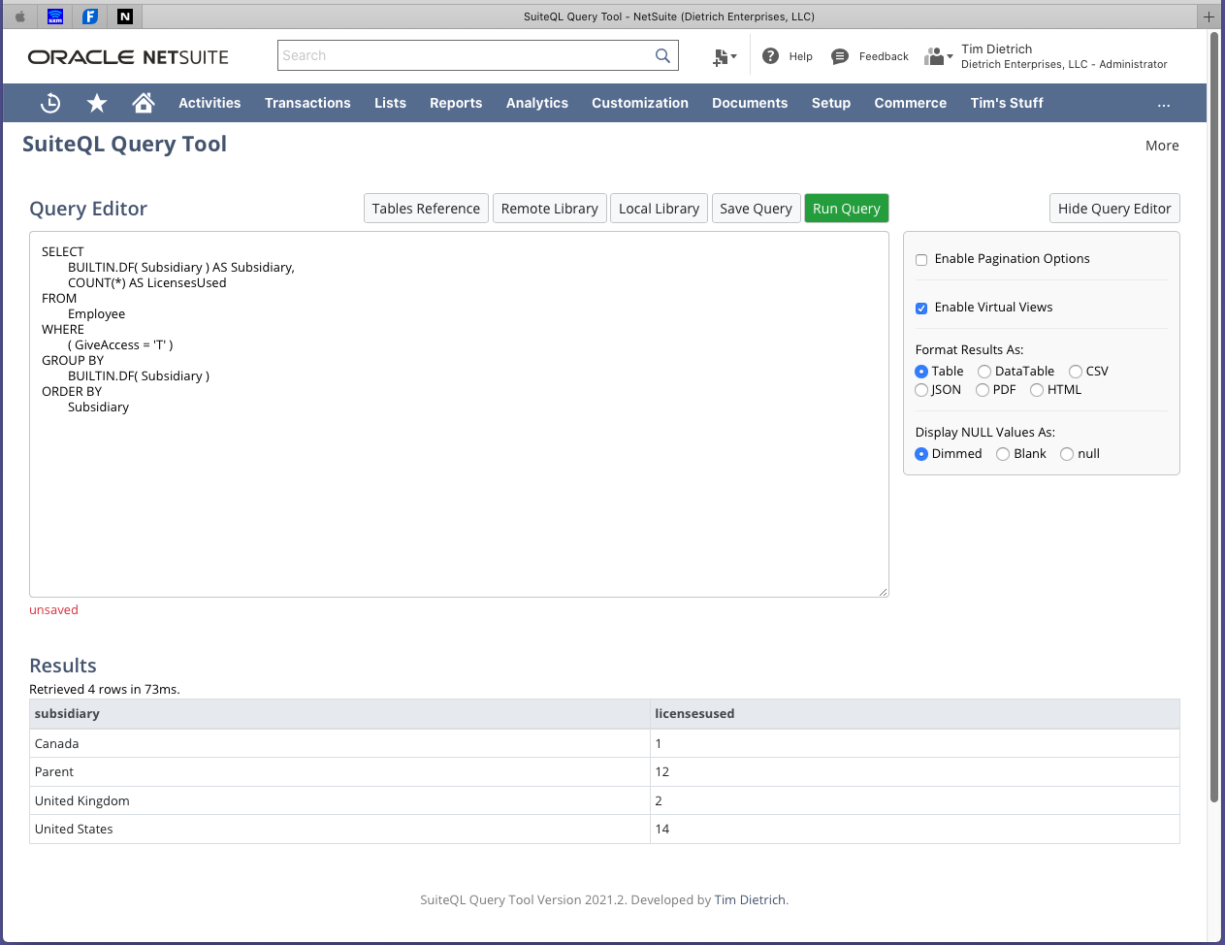
Task: Expand the navigation overflow ellipsis
Action: click(1164, 104)
